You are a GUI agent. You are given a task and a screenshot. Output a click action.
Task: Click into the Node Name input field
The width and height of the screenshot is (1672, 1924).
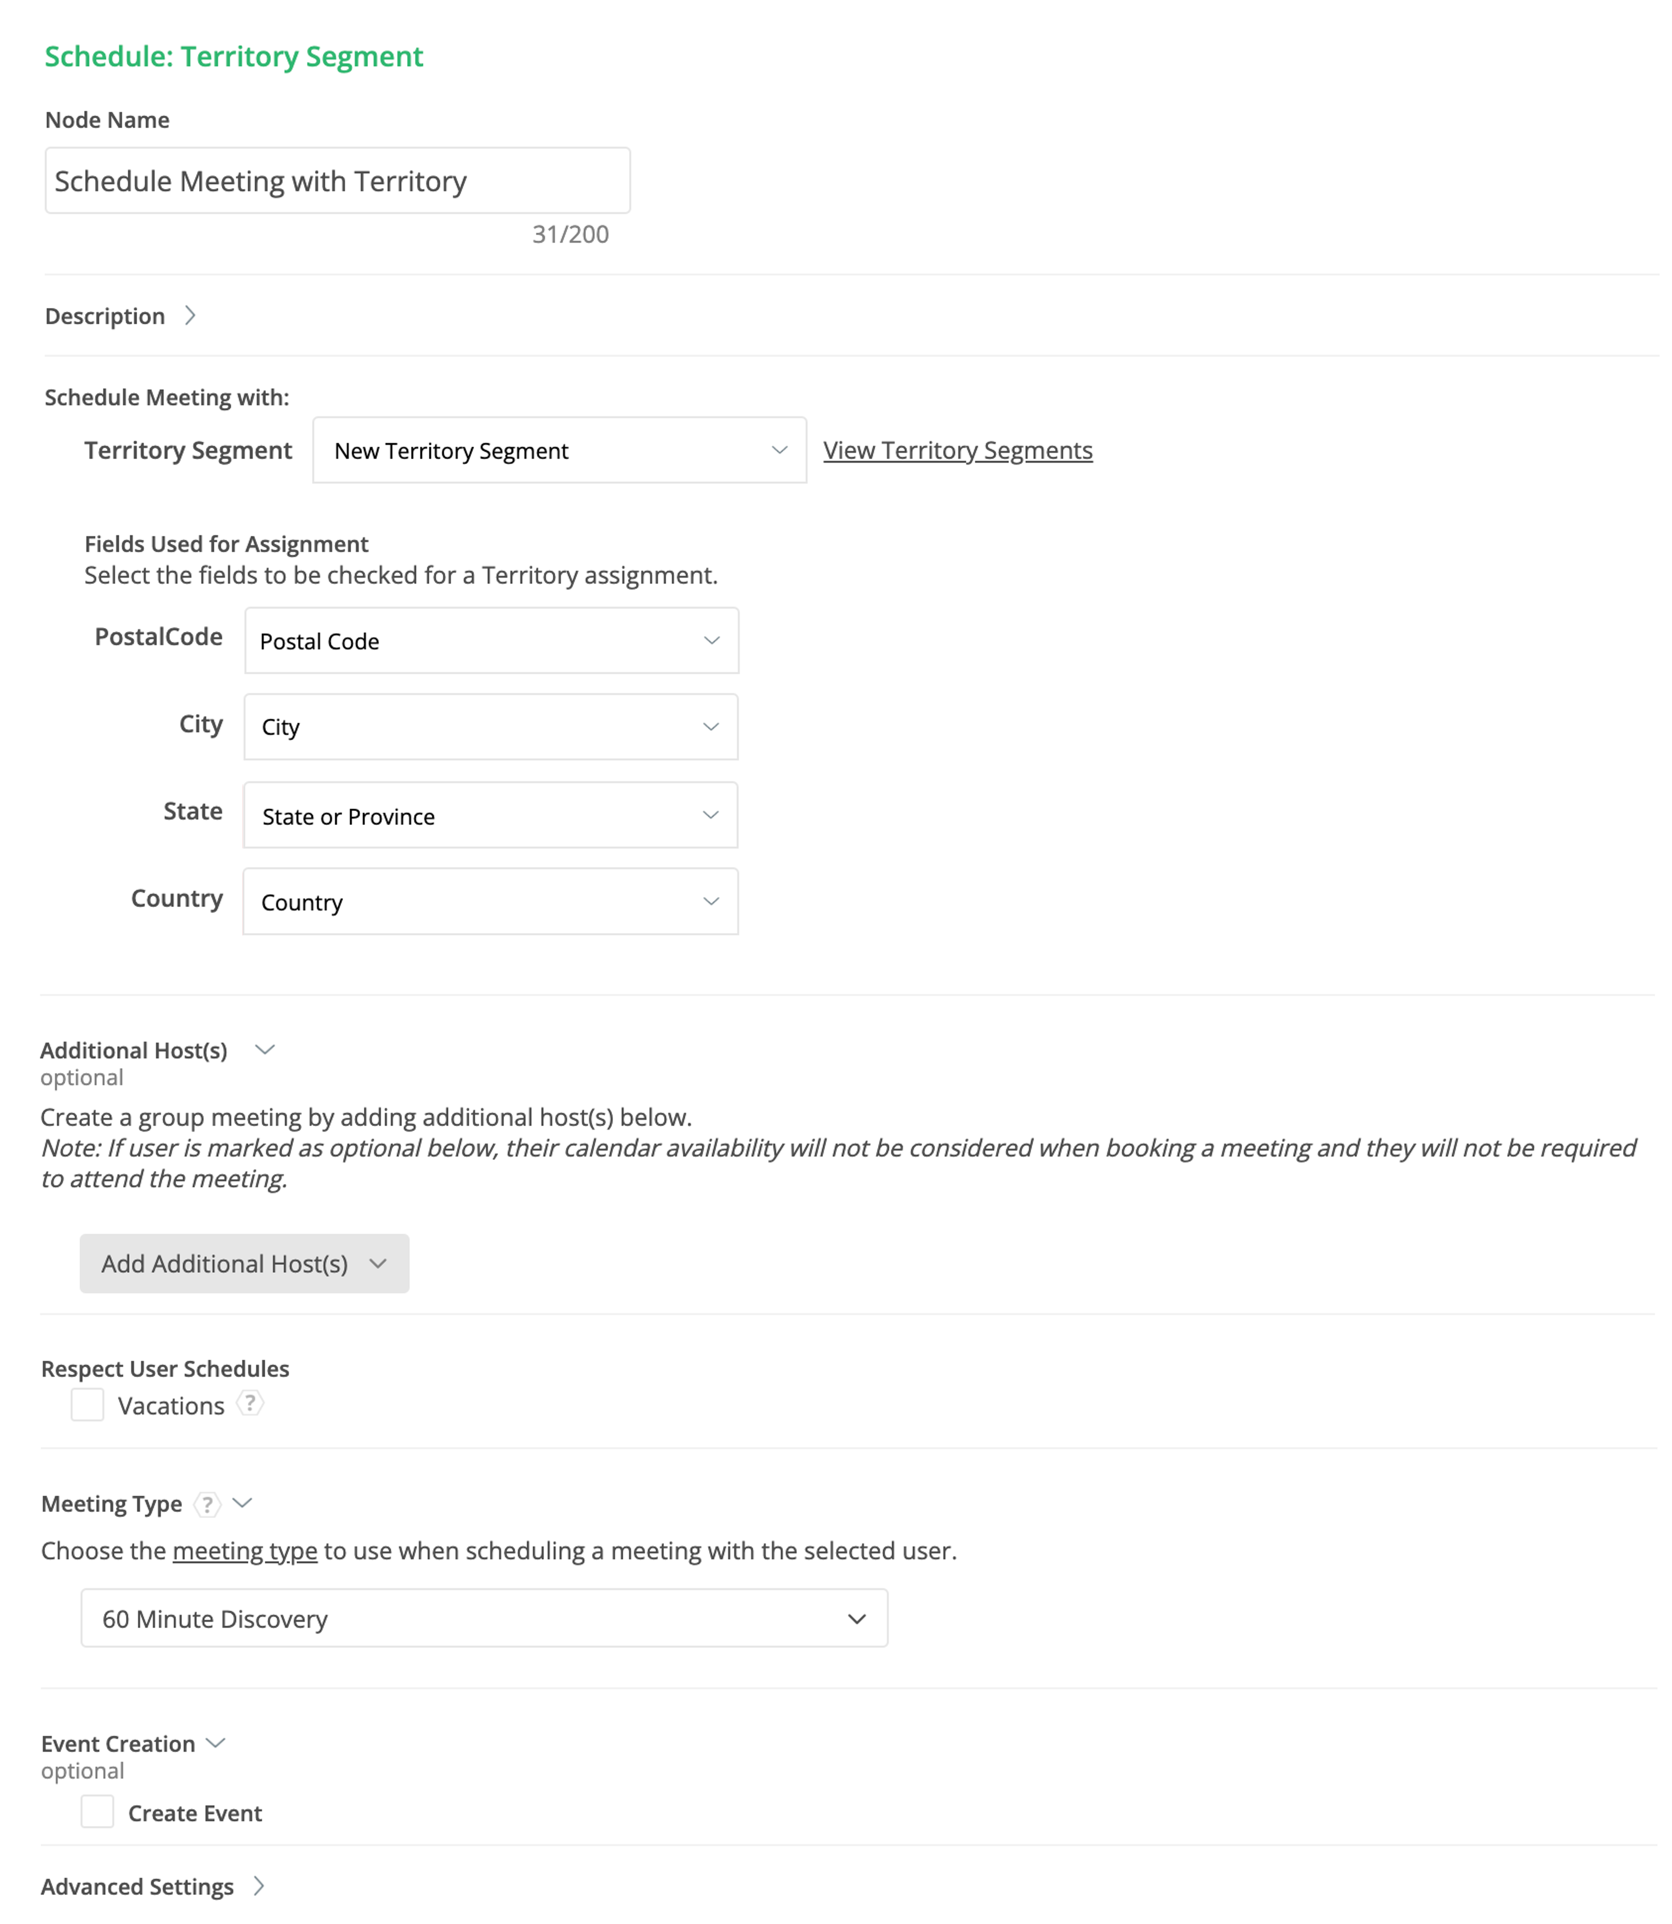338,181
